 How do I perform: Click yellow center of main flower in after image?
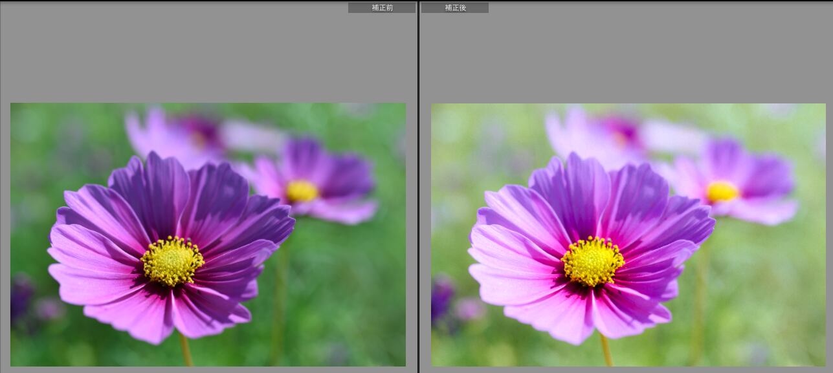coord(592,261)
